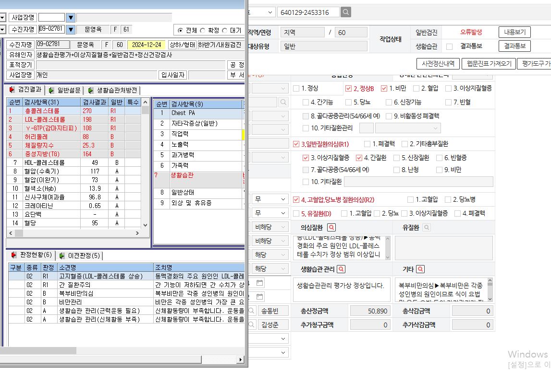Viewport: 551px width, 370px height.
Task: Open the 수진자명 dropdown arrow
Action: pyautogui.click(x=71, y=29)
